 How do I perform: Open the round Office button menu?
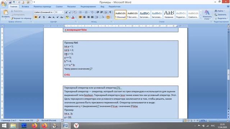(x=4, y=4)
